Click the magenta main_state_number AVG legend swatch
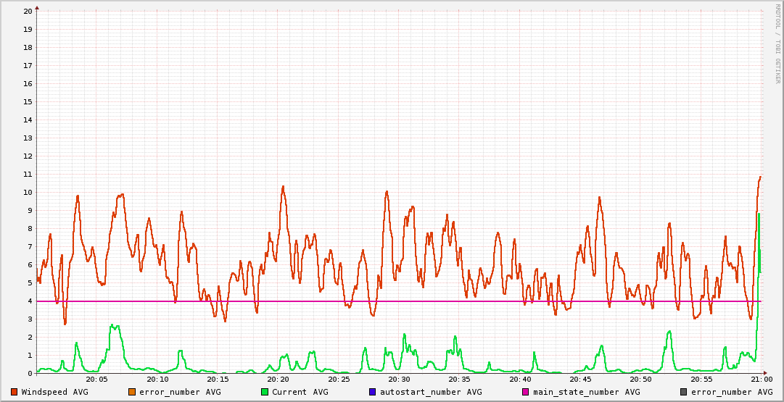This screenshot has width=784, height=402. (526, 392)
